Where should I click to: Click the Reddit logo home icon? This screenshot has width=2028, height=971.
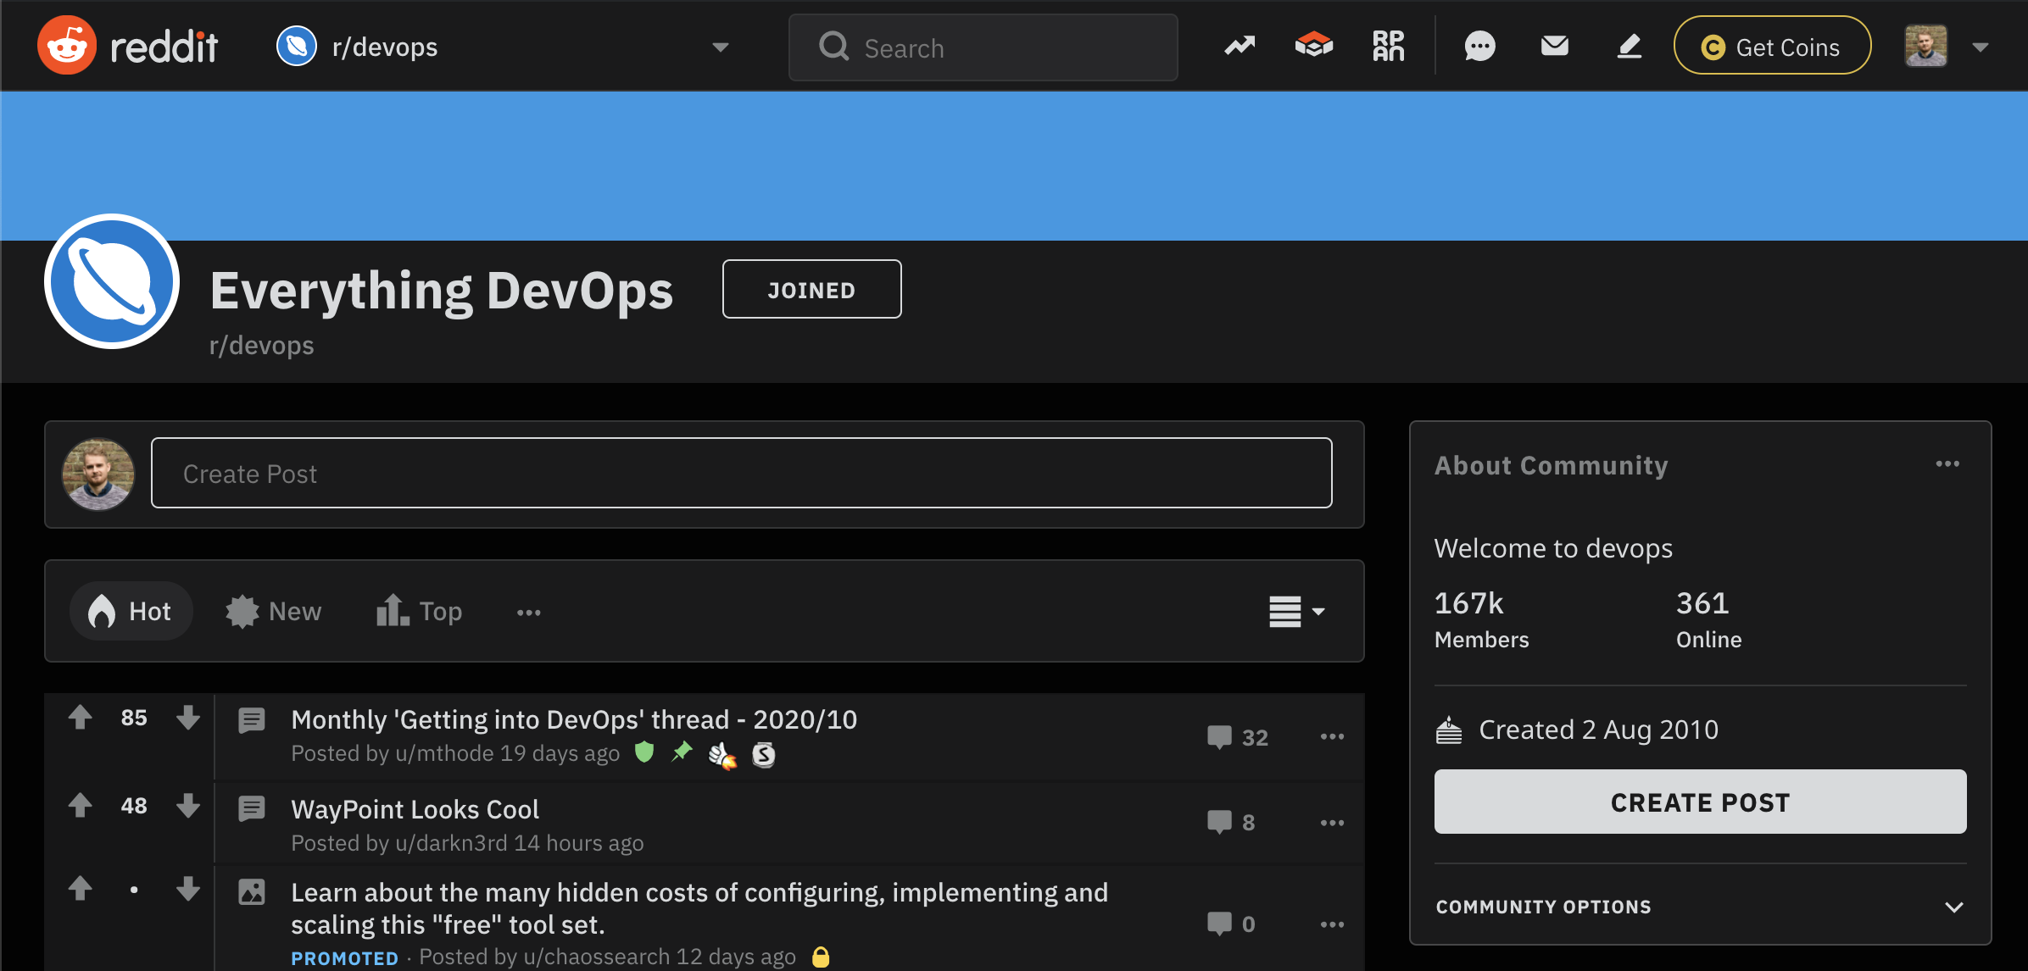click(x=67, y=46)
